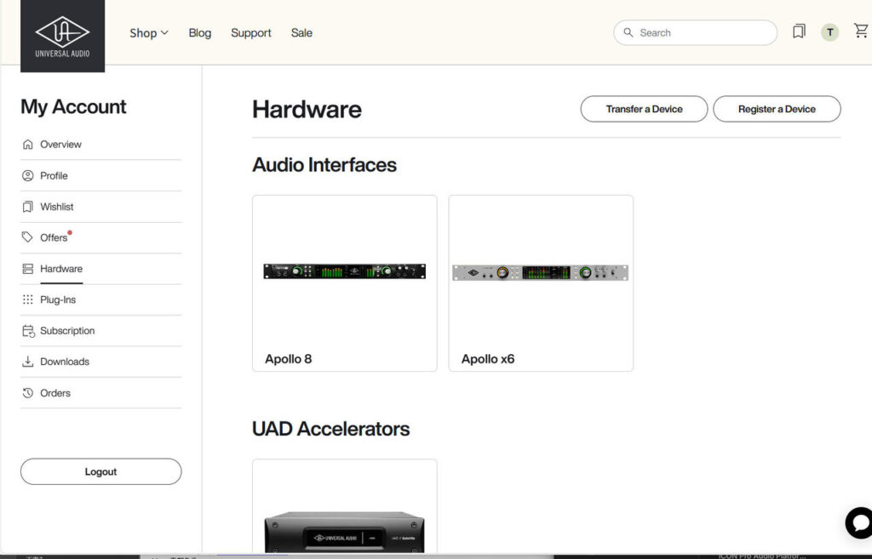Viewport: 872px width, 559px height.
Task: Open the Support menu item
Action: click(x=251, y=33)
